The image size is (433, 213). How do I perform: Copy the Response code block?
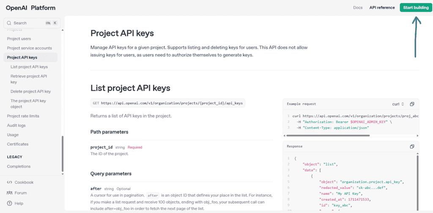pos(412,147)
